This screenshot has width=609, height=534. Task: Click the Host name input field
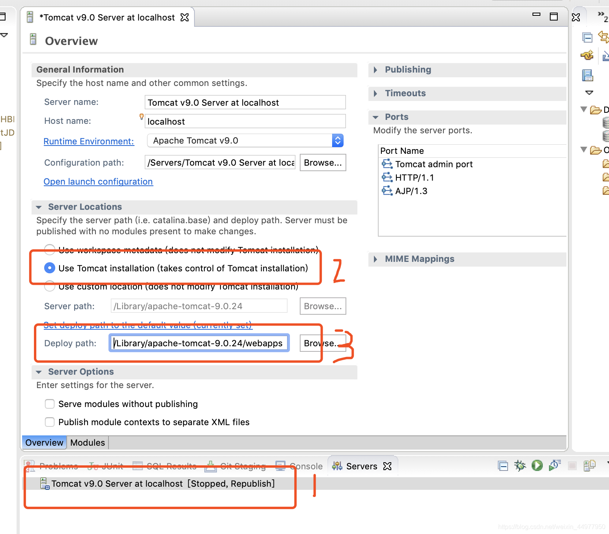point(245,121)
